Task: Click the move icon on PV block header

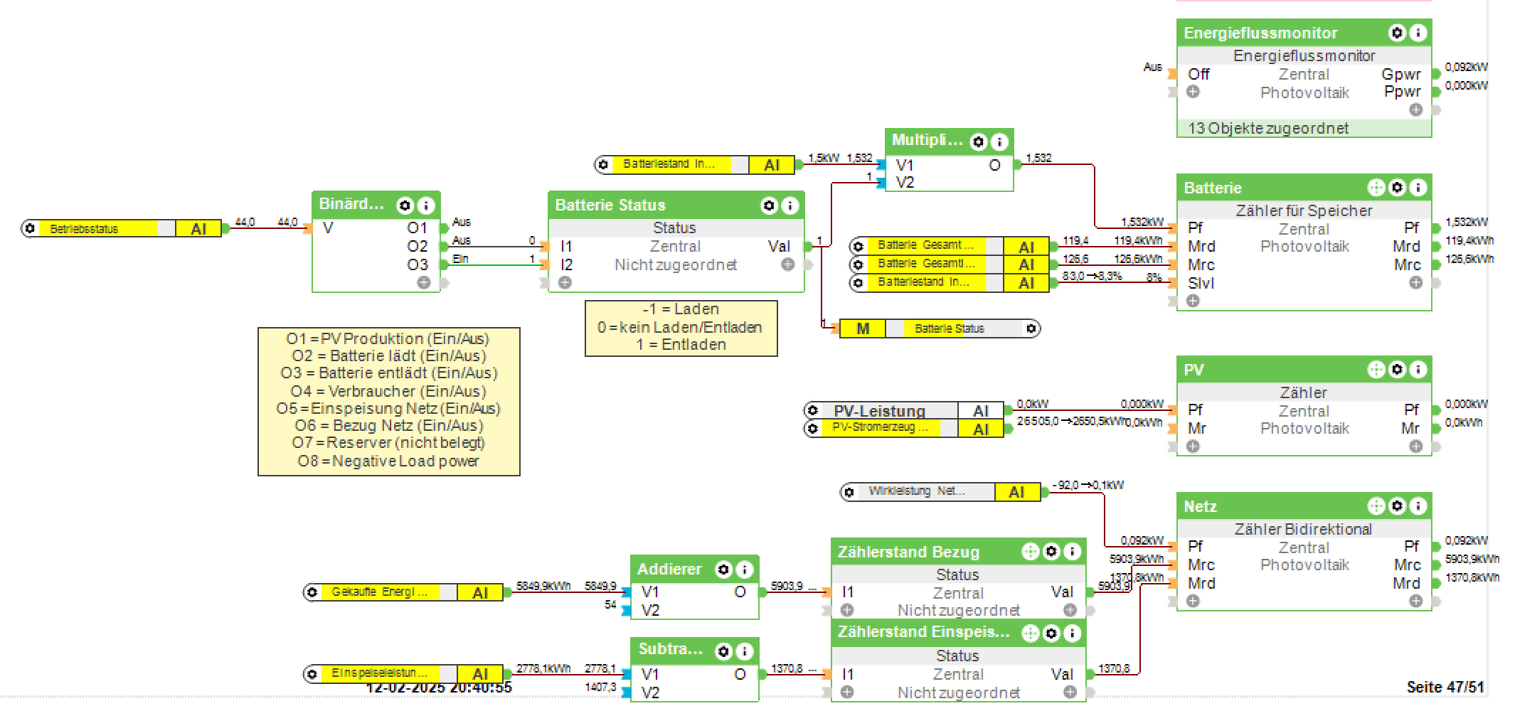Action: pyautogui.click(x=1376, y=370)
